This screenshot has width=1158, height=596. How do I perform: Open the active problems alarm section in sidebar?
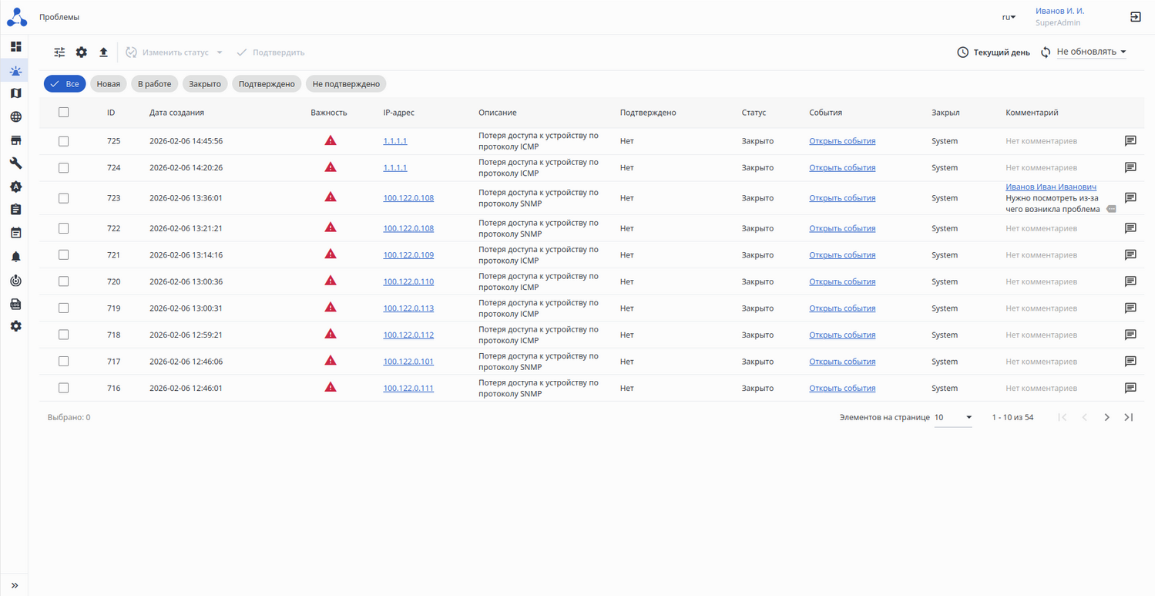[15, 71]
